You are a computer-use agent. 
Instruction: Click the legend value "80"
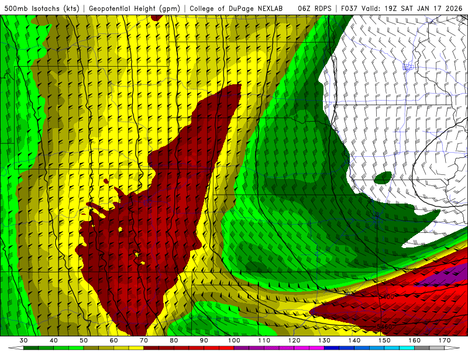(x=174, y=340)
